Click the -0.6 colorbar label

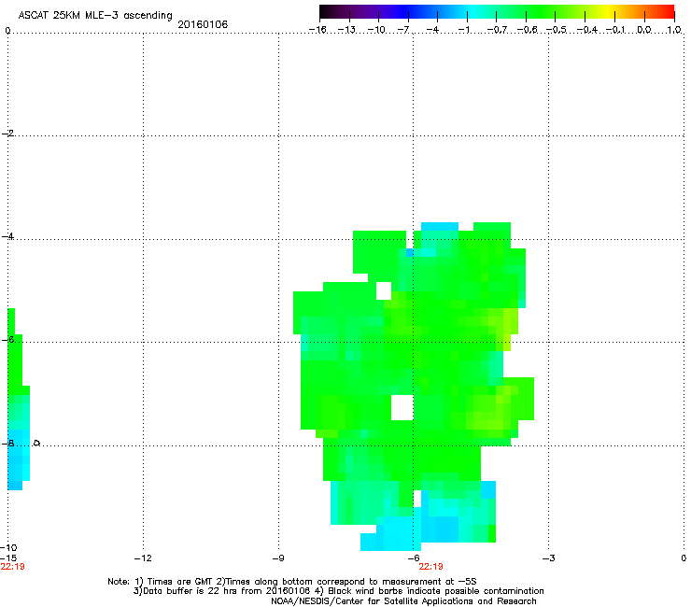[527, 30]
